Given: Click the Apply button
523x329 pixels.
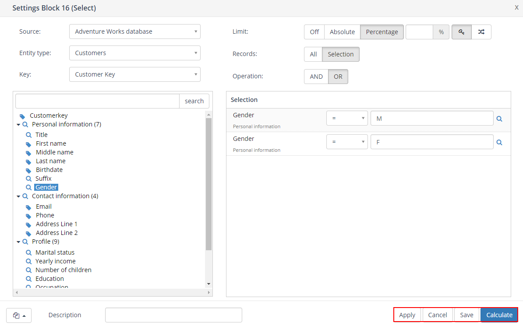Looking at the screenshot, I should point(407,315).
